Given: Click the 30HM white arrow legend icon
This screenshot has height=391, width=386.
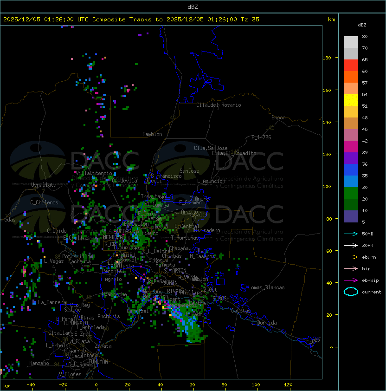Looking at the screenshot, I should [x=351, y=245].
